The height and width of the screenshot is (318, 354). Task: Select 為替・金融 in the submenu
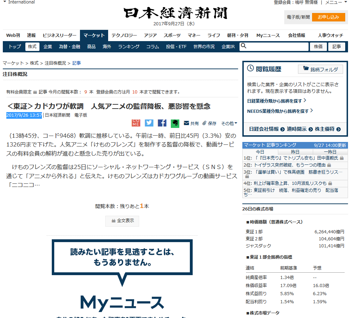[69, 47]
